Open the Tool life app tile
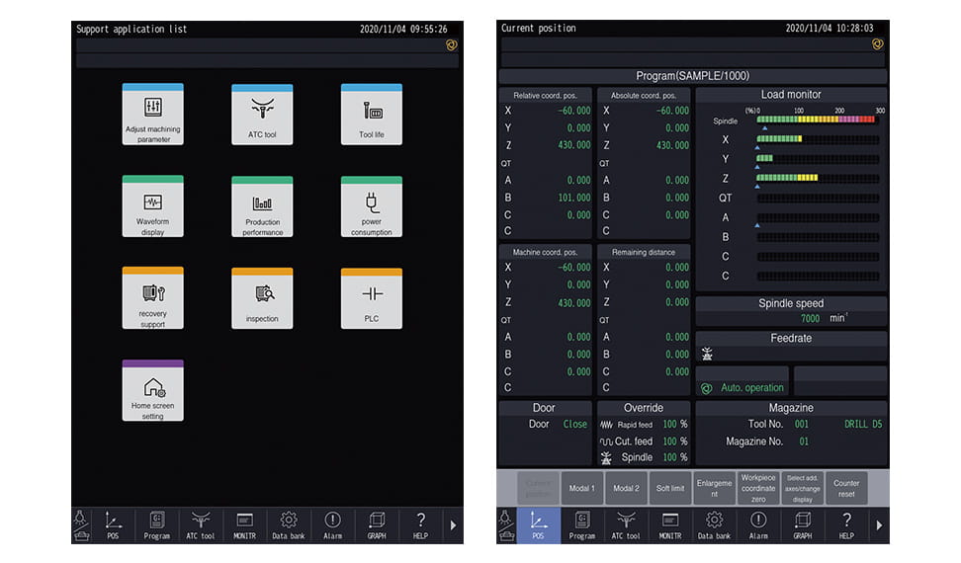 372,115
